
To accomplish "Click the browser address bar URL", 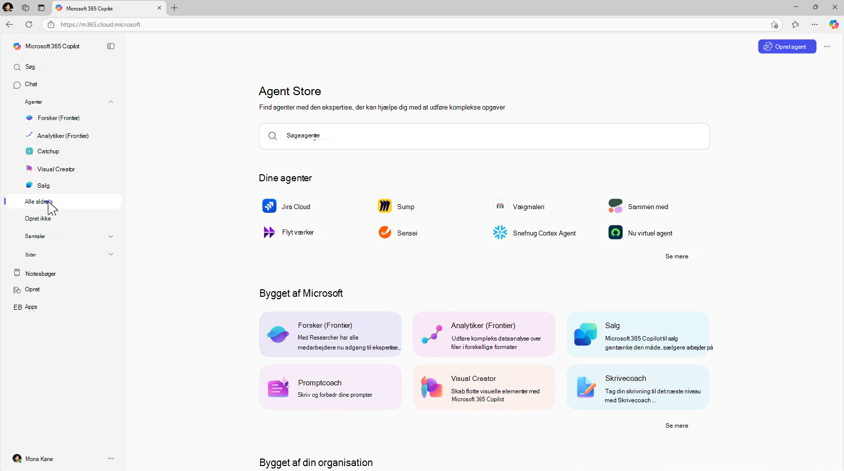I will coord(101,24).
